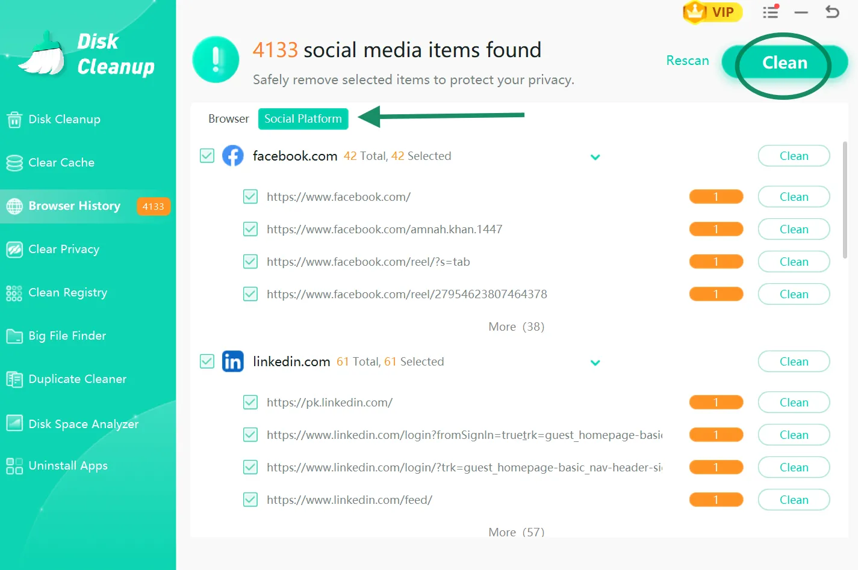Viewport: 858px width, 570px height.
Task: Open the menu list icon in title bar
Action: pos(771,11)
